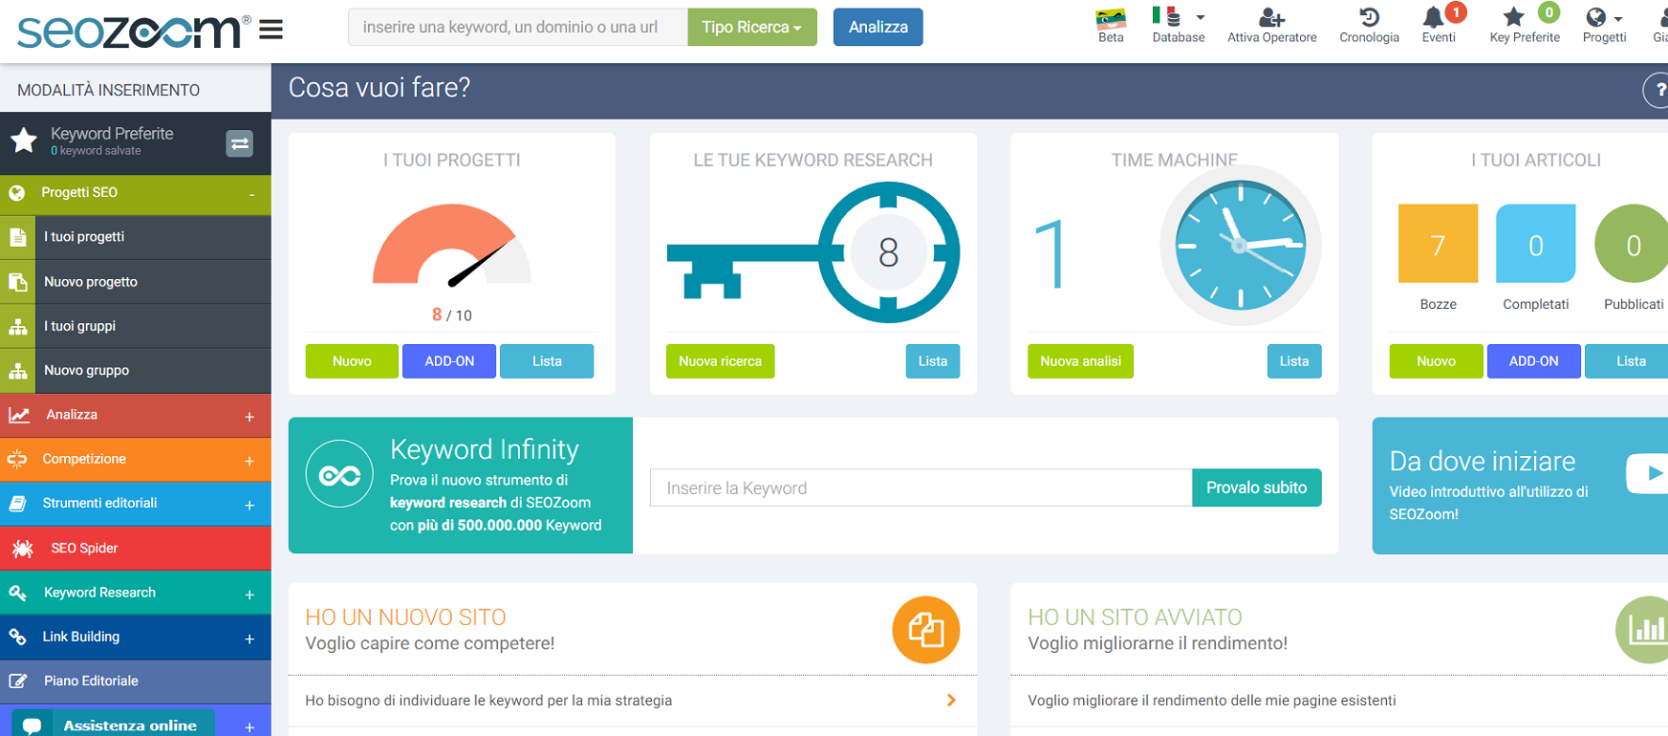Open Piano Editoriale in sidebar
The height and width of the screenshot is (736, 1668).
tap(136, 682)
